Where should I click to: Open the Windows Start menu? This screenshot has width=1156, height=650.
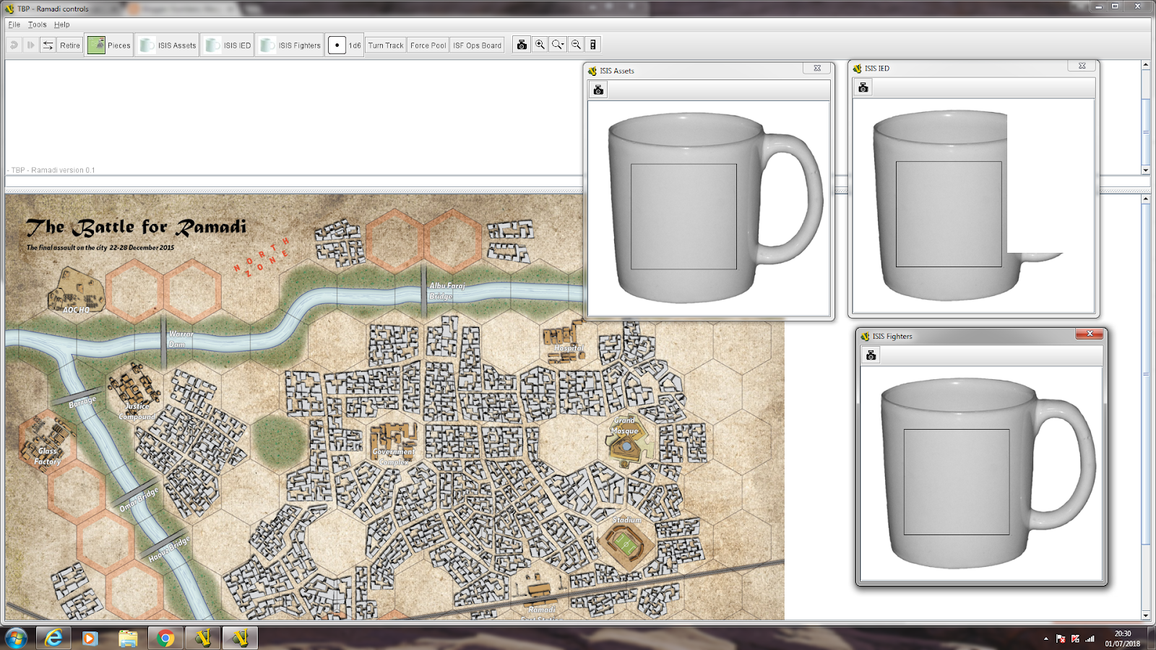click(16, 638)
